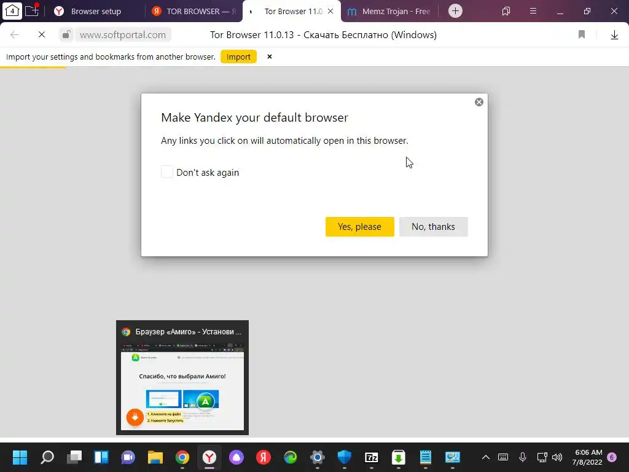Open the Chat taskbar icon
This screenshot has height=472, width=629.
tap(128, 457)
